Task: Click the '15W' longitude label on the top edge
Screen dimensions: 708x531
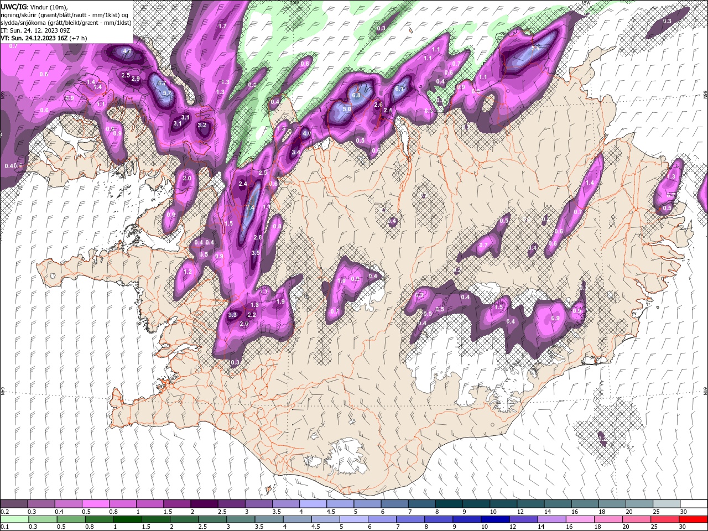Action: [586, 3]
